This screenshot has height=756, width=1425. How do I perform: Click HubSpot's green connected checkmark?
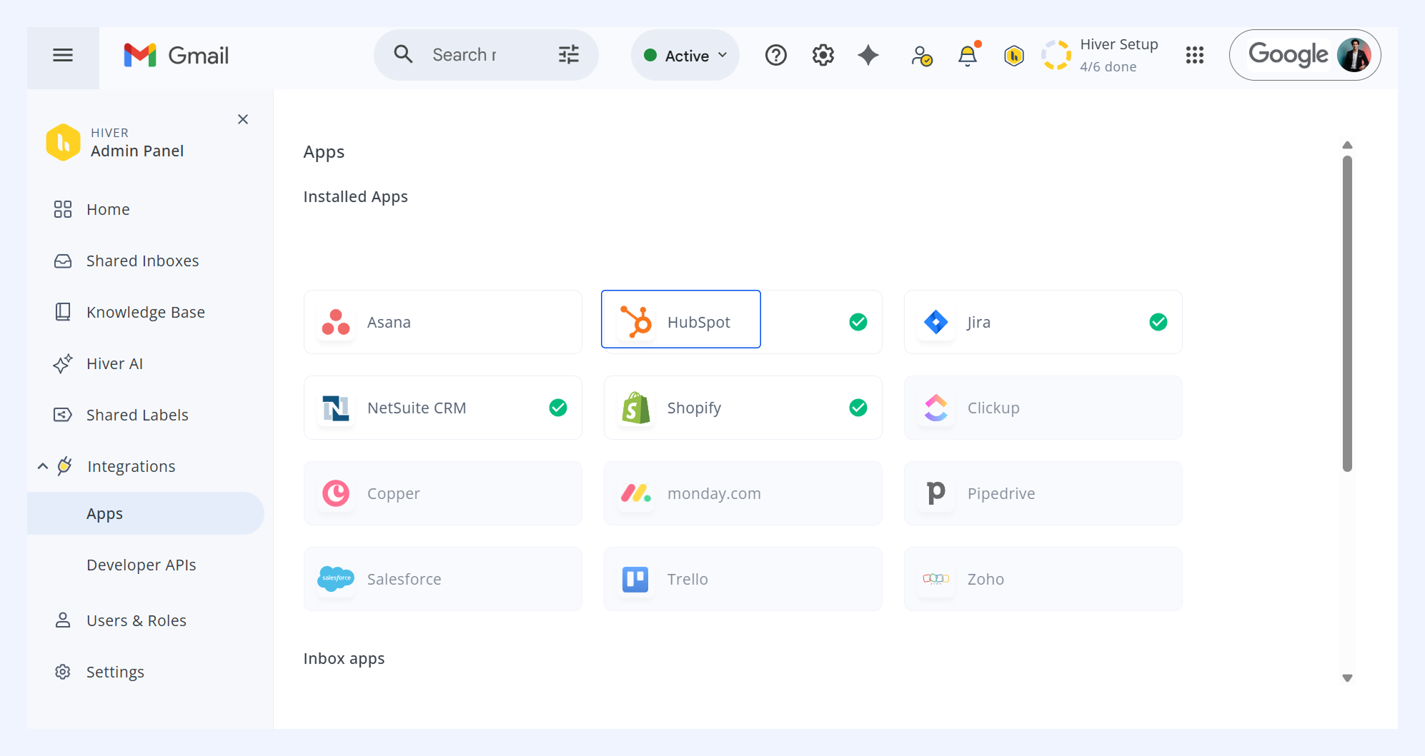click(858, 322)
